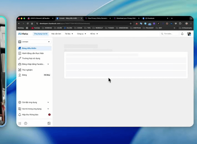Open Bảng điều khiển dashboard home icon
This screenshot has height=144, width=197.
pos(20,48)
